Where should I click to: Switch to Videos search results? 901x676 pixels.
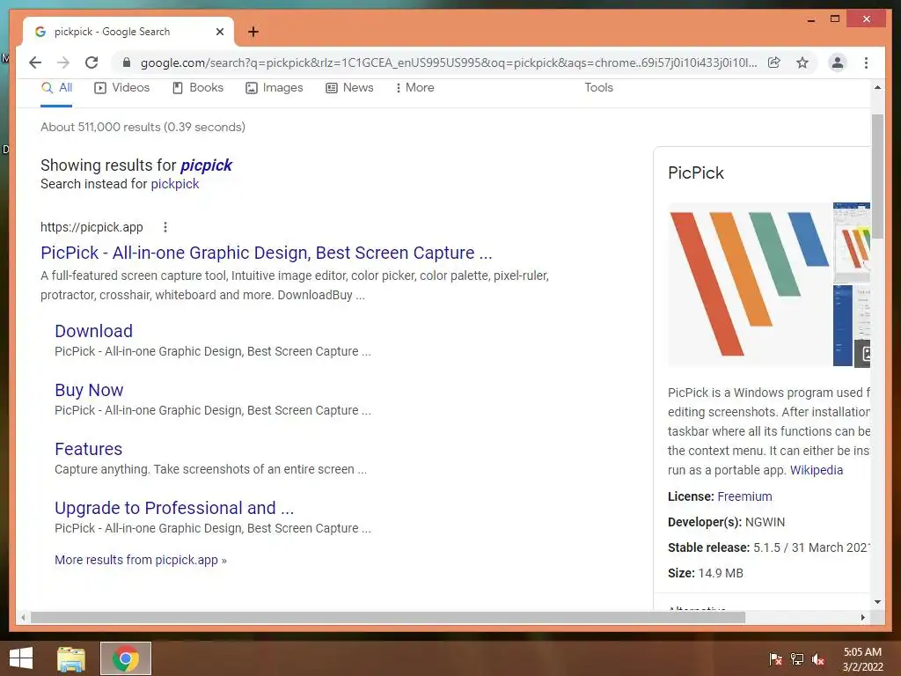[121, 88]
